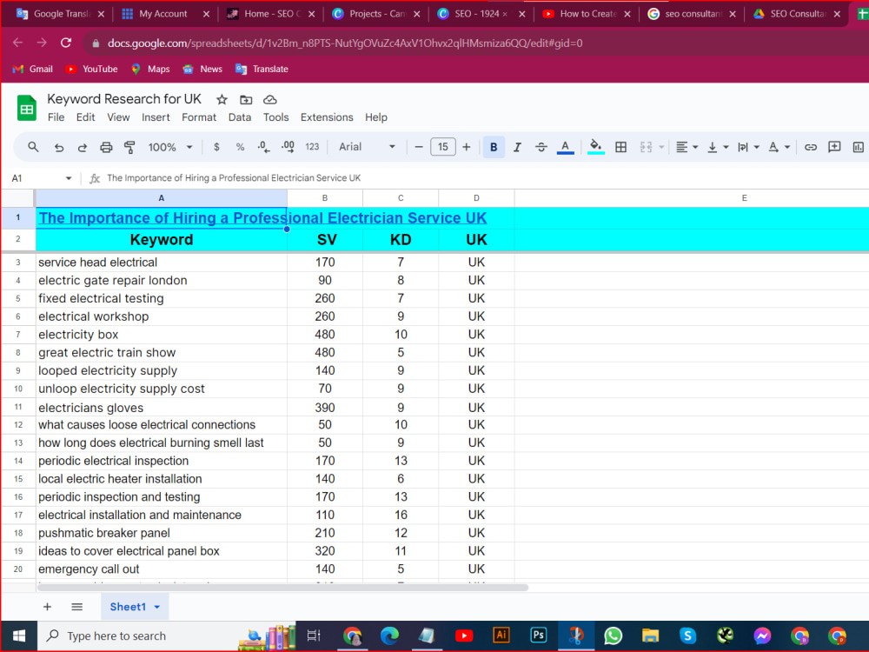The height and width of the screenshot is (652, 869).
Task: Open the Data menu
Action: [240, 117]
